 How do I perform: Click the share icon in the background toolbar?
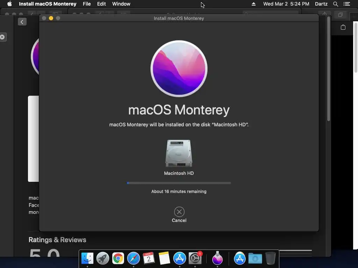pyautogui.click(x=324, y=14)
